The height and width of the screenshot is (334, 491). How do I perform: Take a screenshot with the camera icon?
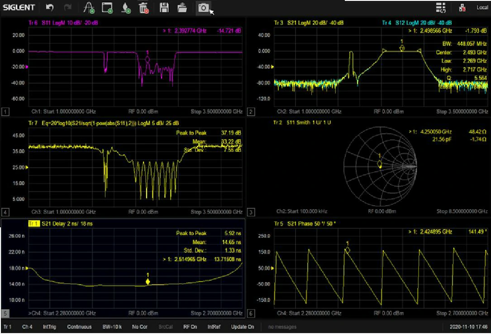point(203,8)
